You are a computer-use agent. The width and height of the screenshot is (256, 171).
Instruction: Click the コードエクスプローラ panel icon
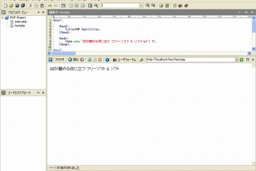pos(3,93)
